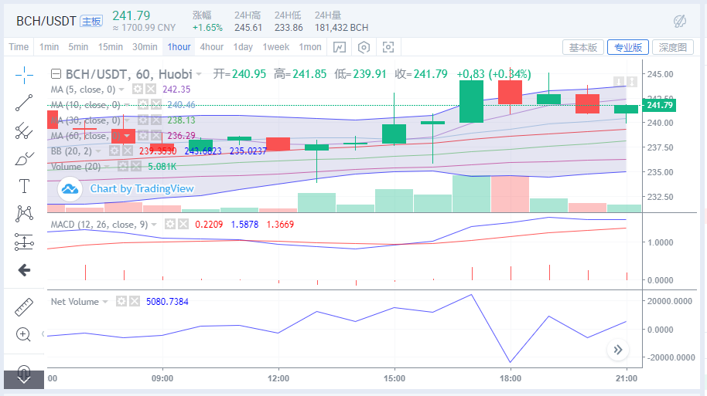Click the crossed-out leaf icon at top right
707x396 pixels.
click(680, 21)
